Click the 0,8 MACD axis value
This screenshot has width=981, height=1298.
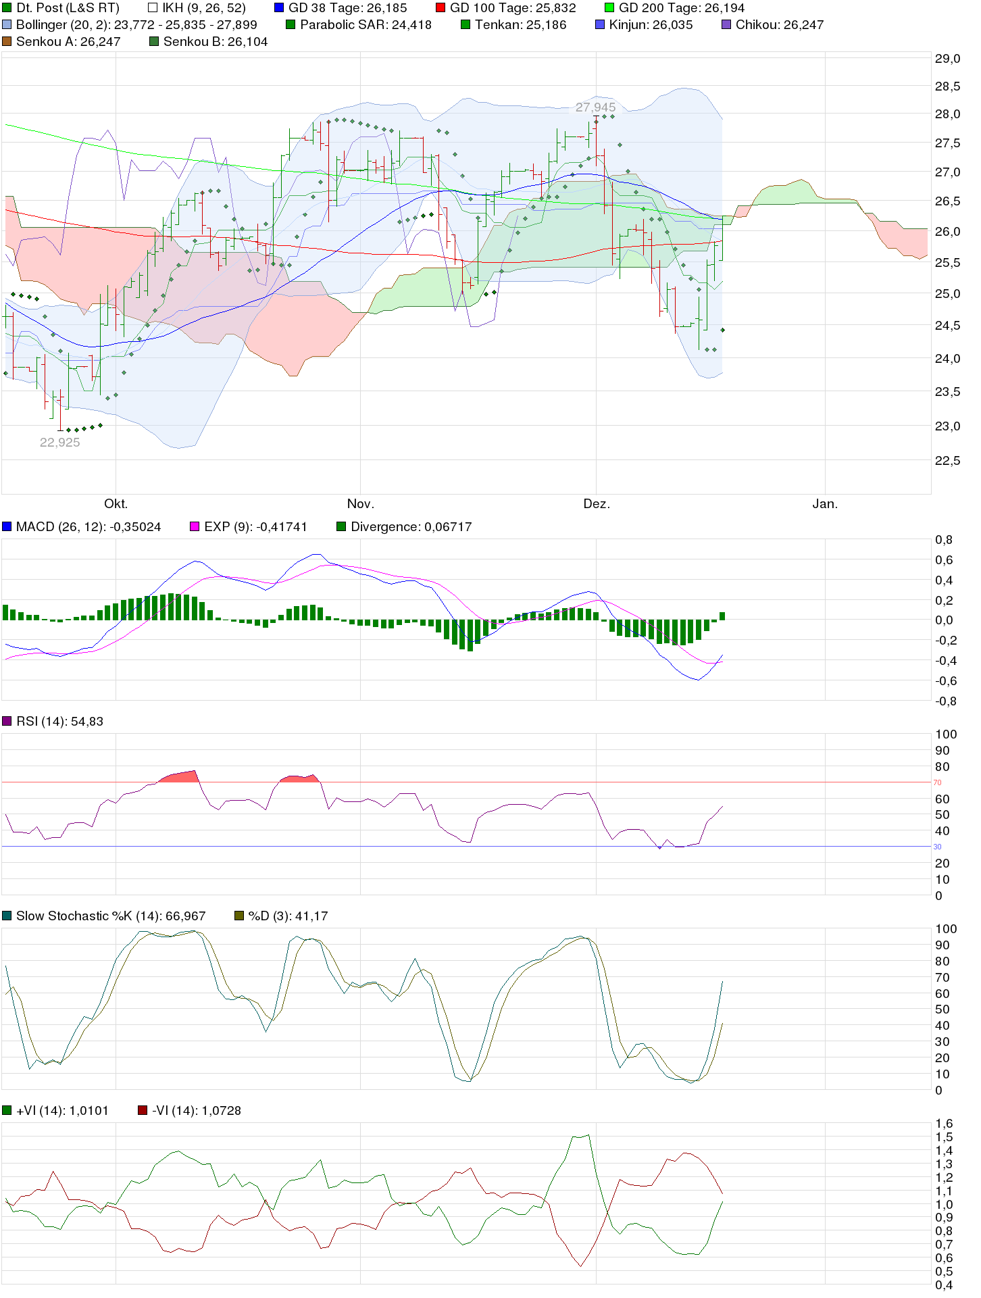944,540
